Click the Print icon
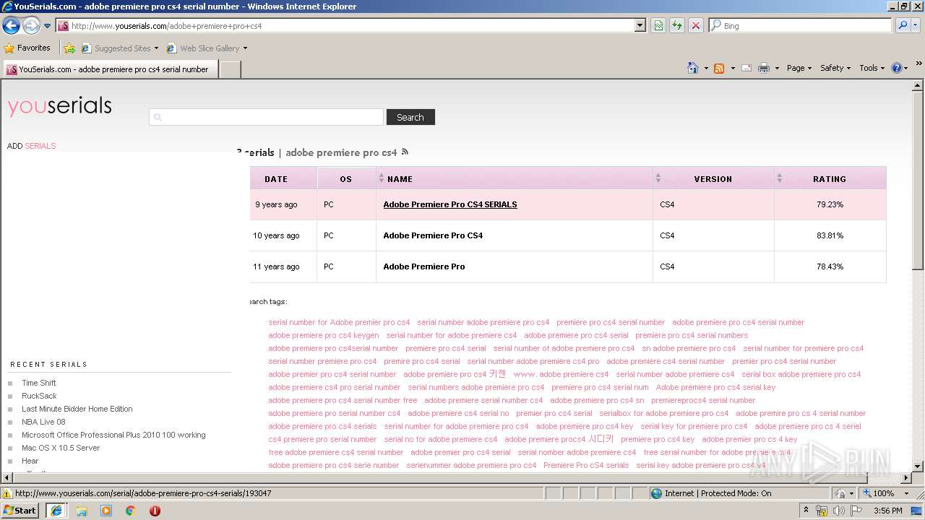925x520 pixels. [763, 68]
